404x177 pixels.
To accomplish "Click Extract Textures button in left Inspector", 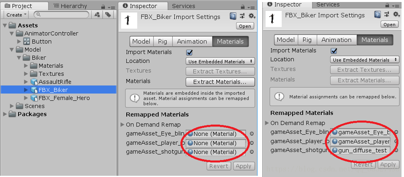I will pyautogui.click(x=220, y=71).
